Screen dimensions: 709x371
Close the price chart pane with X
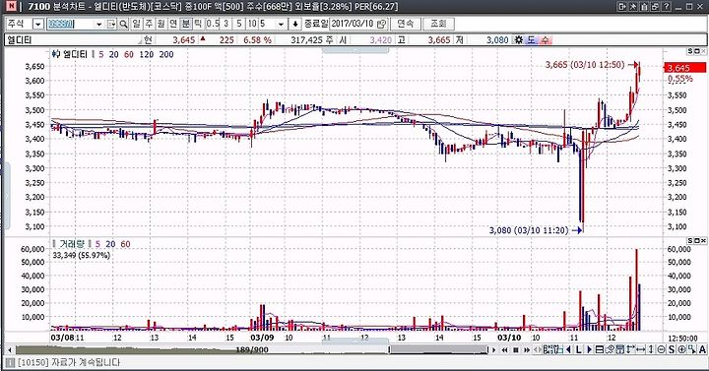click(x=703, y=51)
